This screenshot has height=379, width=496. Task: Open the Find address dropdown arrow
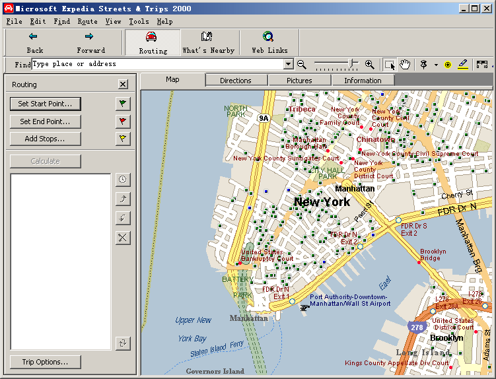tap(288, 64)
